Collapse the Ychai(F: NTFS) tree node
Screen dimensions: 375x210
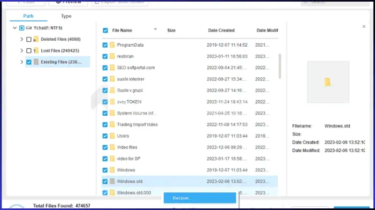pos(15,28)
